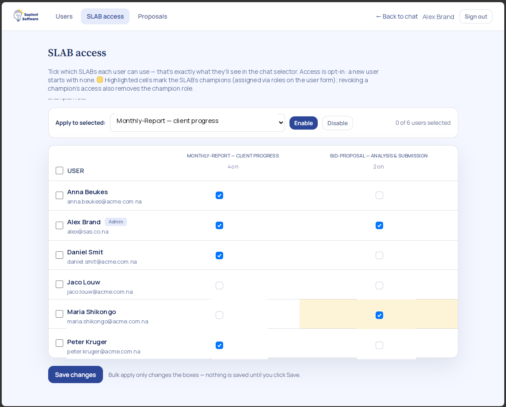Select Anna Beukes row checkbox
Image resolution: width=506 pixels, height=407 pixels.
click(59, 196)
